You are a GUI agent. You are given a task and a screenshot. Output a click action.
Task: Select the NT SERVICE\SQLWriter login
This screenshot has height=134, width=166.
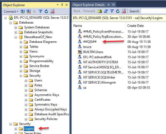coord(99,77)
